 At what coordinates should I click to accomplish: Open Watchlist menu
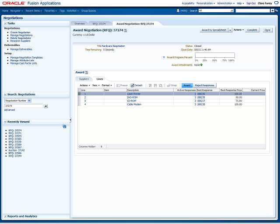coord(73,10)
